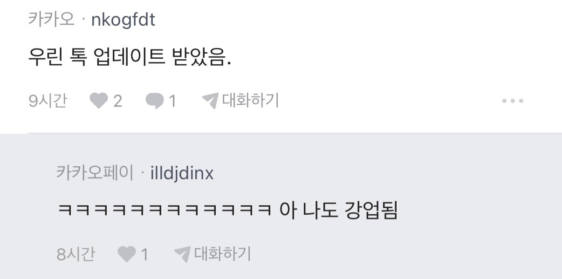Click the like count 1 on the reply
The height and width of the screenshot is (279, 562).
144,254
